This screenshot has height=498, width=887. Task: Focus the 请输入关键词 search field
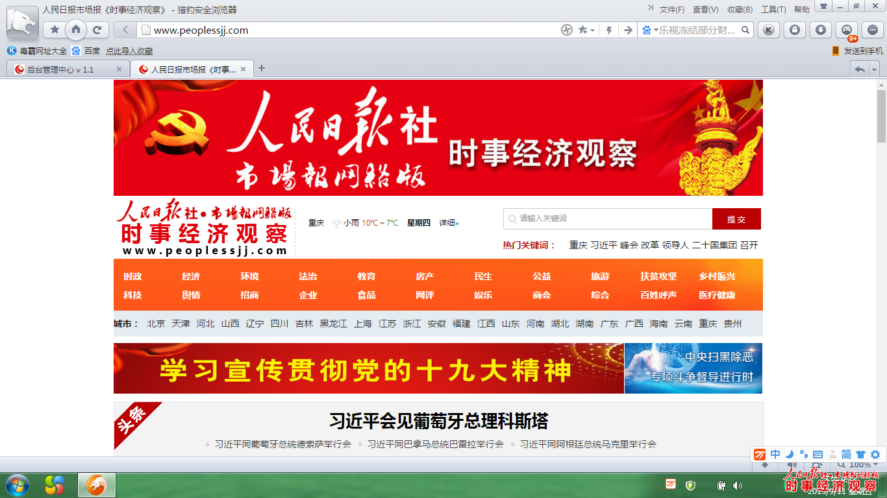click(608, 219)
